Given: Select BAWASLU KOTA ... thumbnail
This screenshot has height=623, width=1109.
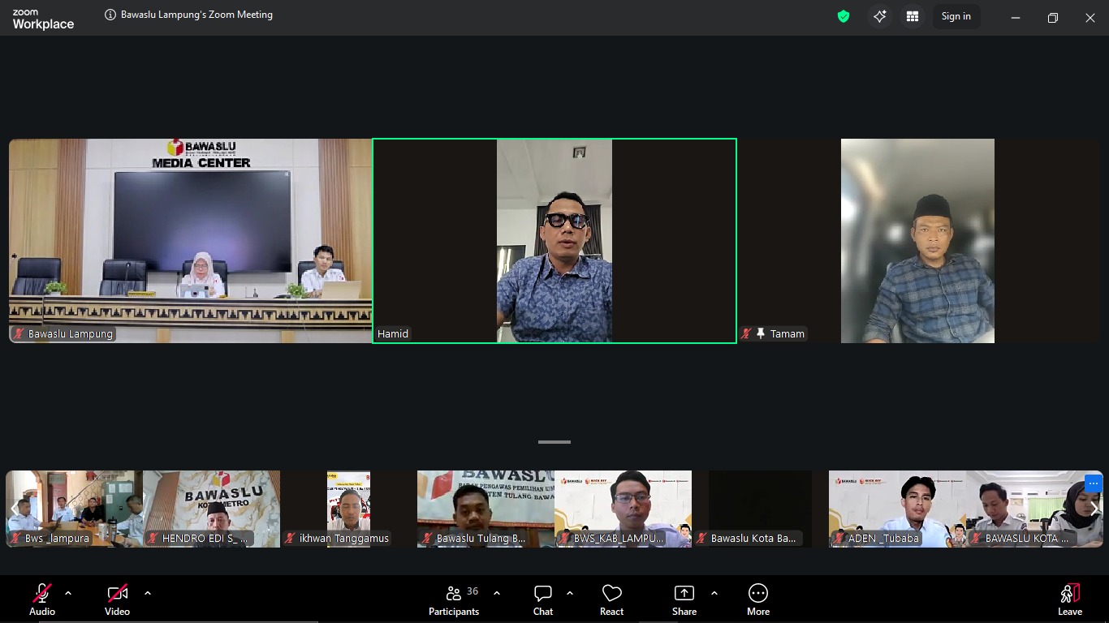Looking at the screenshot, I should coord(1034,509).
